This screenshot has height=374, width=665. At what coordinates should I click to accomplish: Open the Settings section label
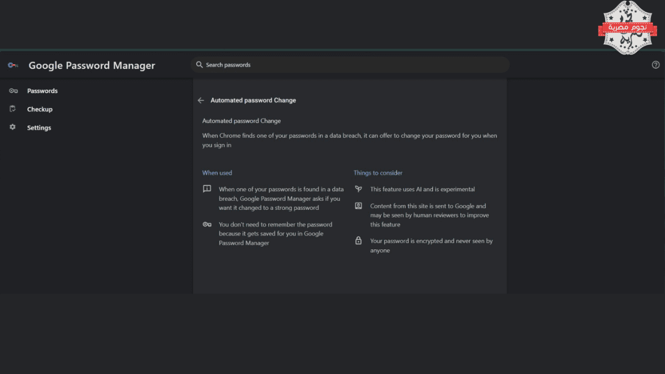click(39, 127)
